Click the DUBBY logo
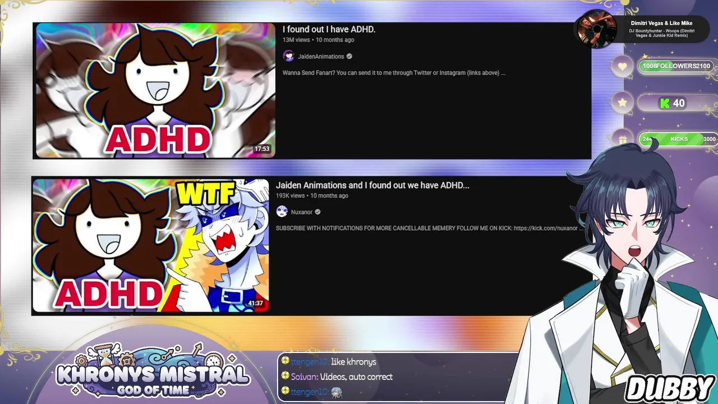 pos(670,389)
